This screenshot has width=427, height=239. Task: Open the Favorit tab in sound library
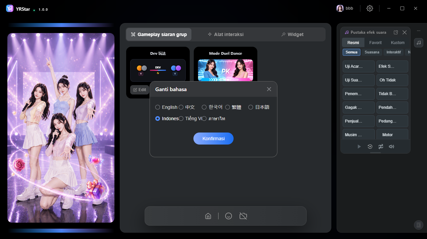[x=375, y=43]
